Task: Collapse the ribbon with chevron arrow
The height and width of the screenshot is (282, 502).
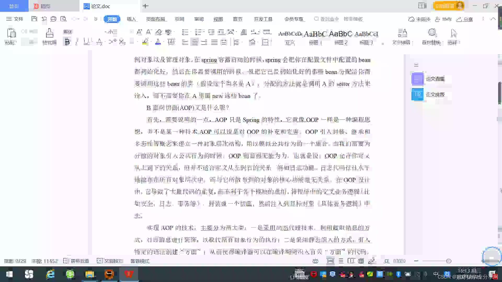Action: [493, 19]
